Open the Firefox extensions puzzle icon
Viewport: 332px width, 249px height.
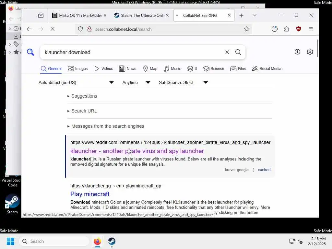coord(287,29)
